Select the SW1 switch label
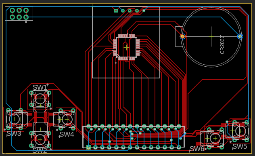 click(x=40, y=87)
